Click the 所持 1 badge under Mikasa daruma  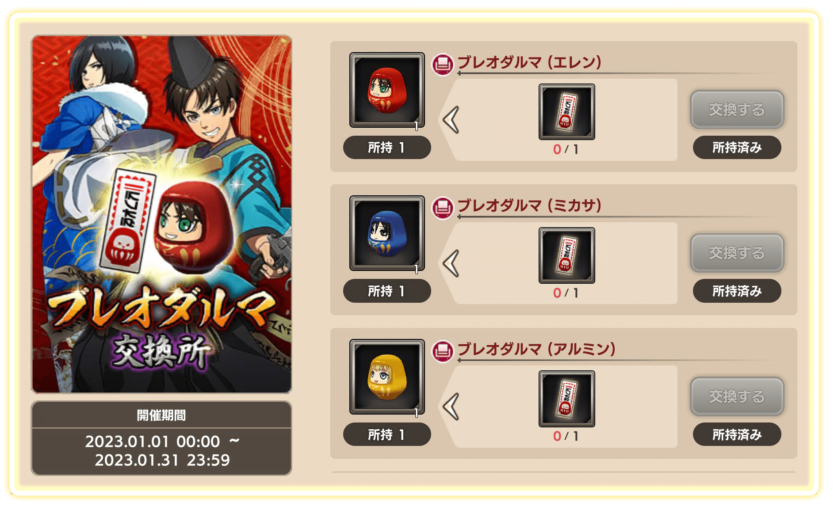coord(387,291)
